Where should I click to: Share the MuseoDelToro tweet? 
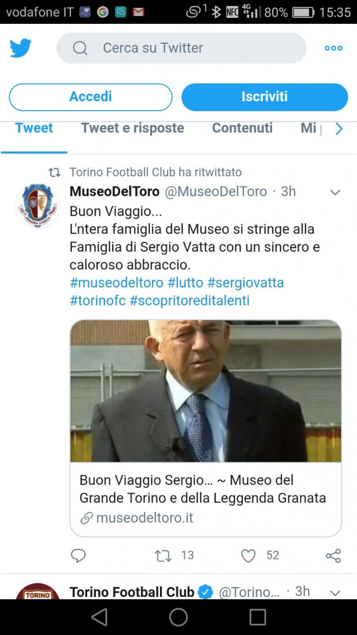tap(333, 556)
